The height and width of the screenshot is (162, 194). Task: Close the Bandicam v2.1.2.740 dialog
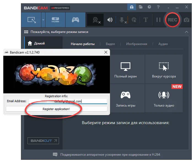[106, 52]
